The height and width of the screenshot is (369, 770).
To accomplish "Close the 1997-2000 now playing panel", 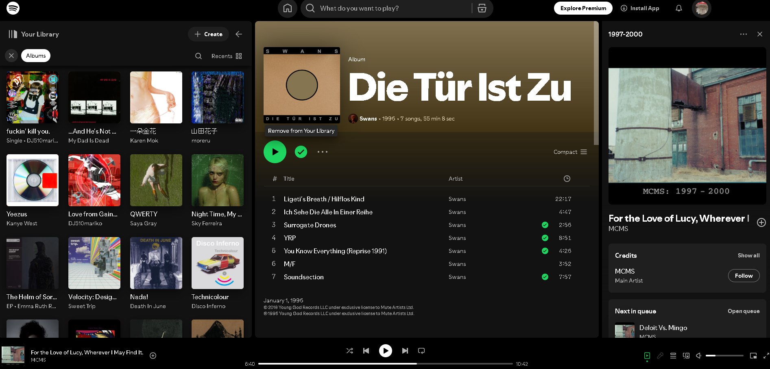I will click(x=760, y=34).
